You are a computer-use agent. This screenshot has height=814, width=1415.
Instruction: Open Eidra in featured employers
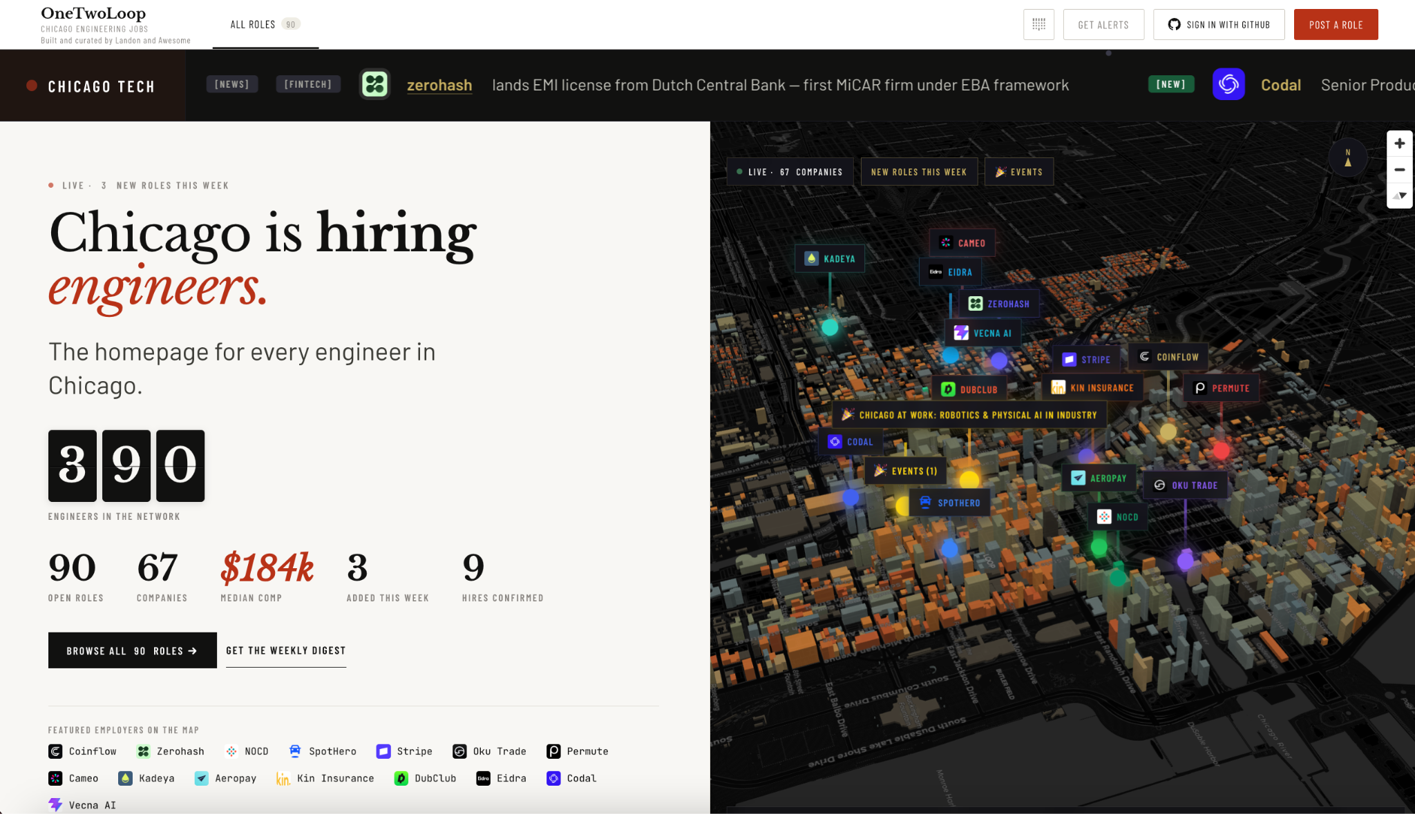[x=501, y=778]
